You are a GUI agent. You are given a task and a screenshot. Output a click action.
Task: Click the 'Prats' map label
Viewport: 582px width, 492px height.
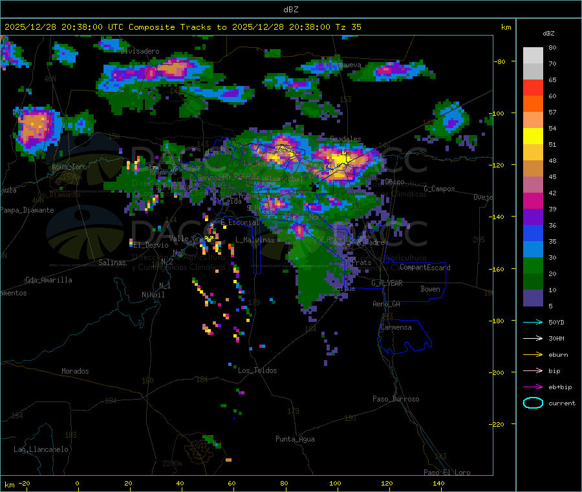361,262
